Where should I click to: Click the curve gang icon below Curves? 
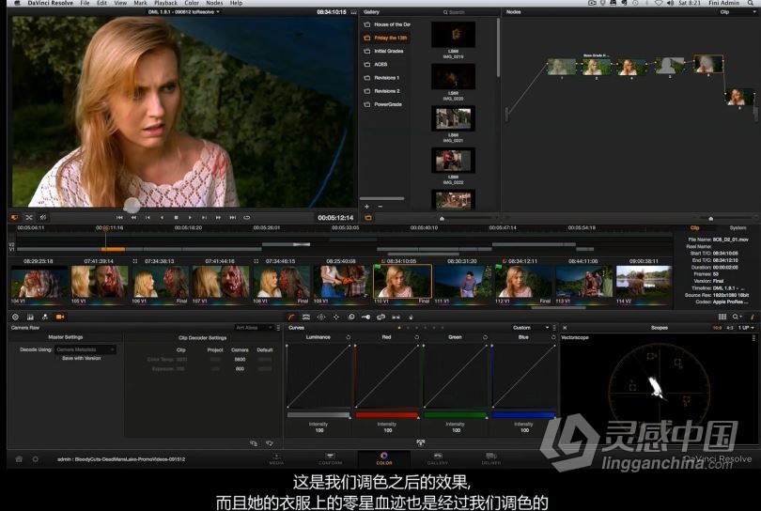[x=420, y=442]
